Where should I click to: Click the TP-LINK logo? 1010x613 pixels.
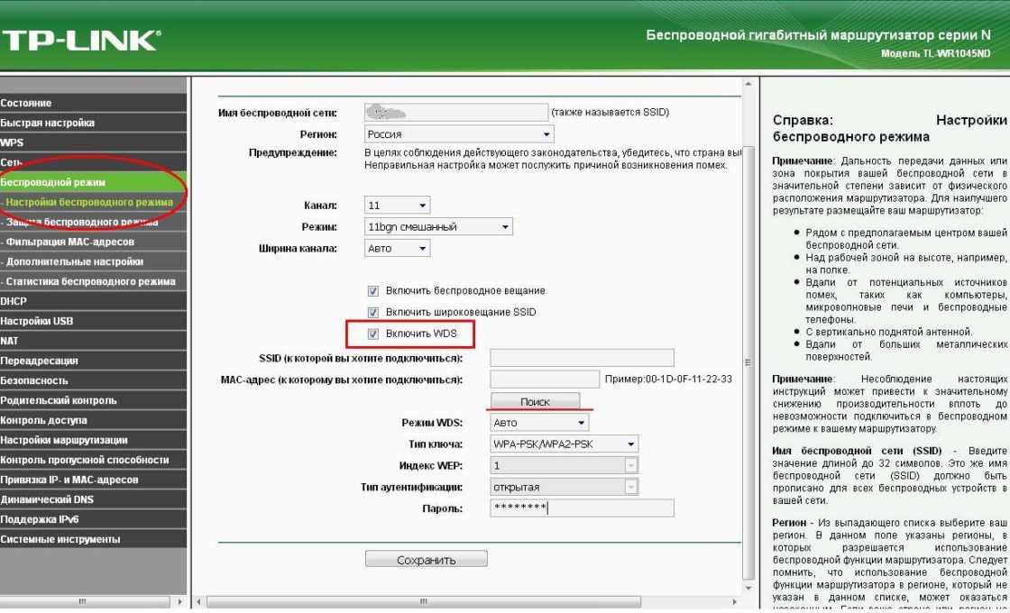81,41
